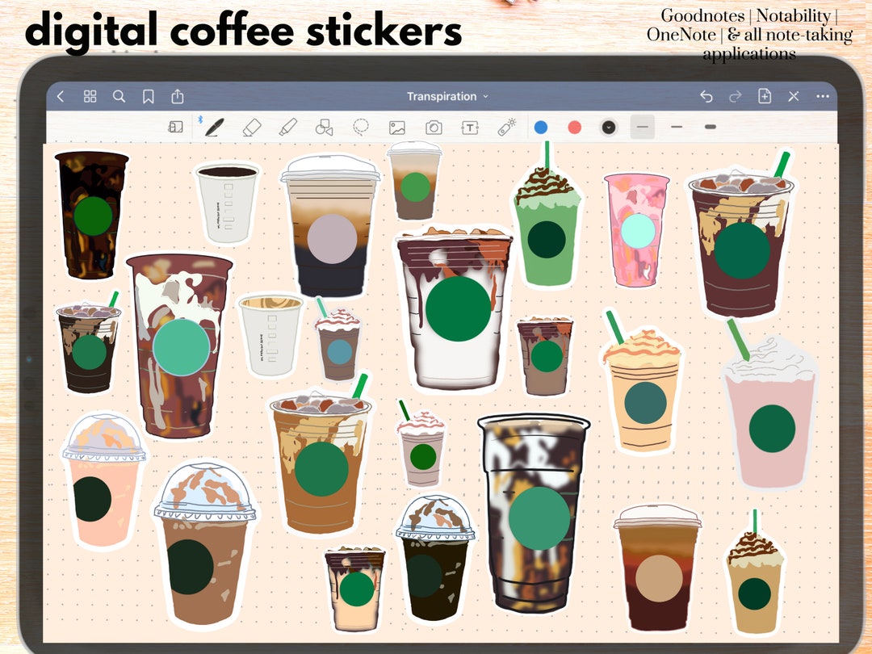872x654 pixels.
Task: Open the insert image tool
Action: (399, 127)
